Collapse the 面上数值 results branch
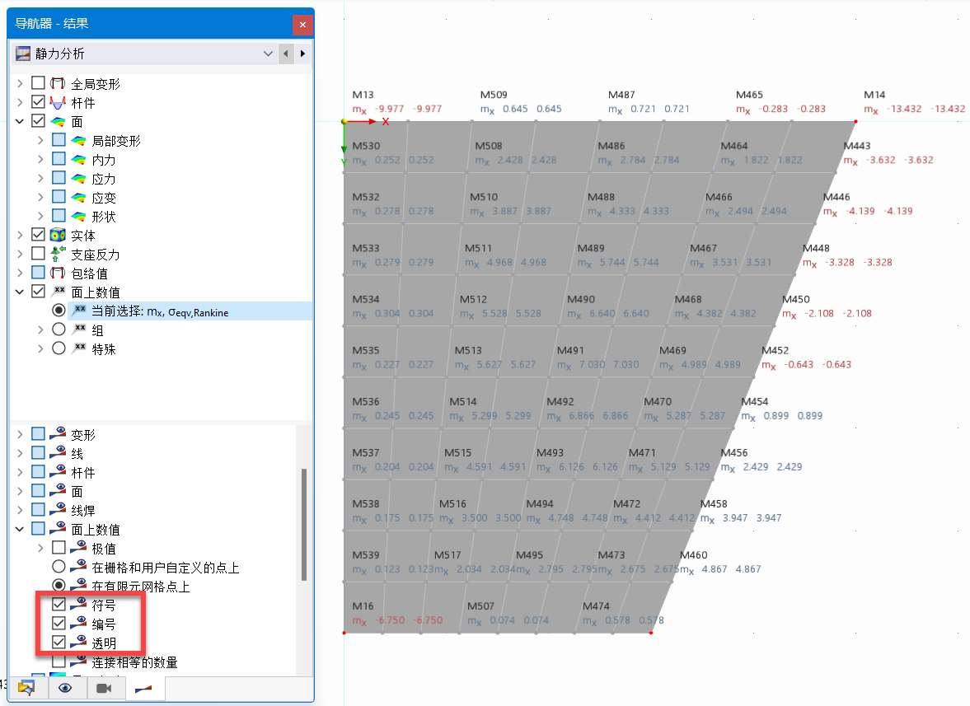 tap(18, 292)
